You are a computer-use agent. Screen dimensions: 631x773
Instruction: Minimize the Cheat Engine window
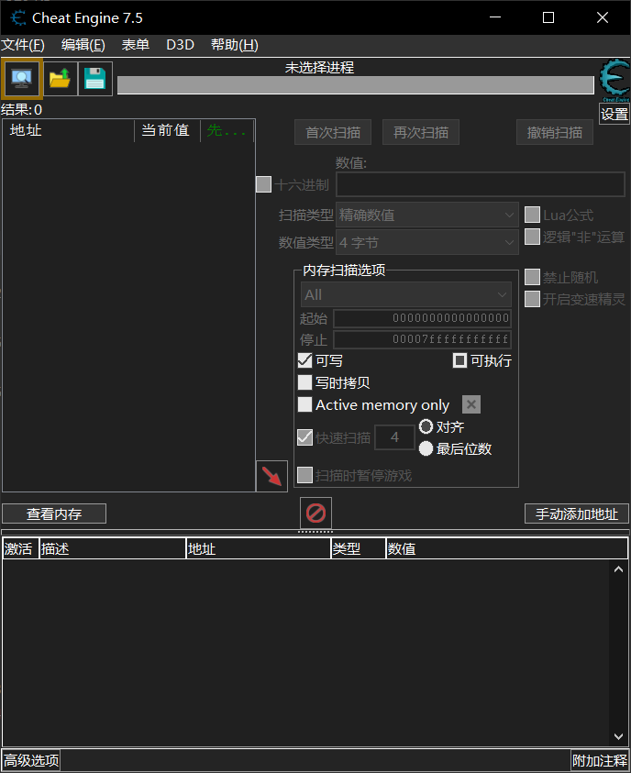point(495,17)
